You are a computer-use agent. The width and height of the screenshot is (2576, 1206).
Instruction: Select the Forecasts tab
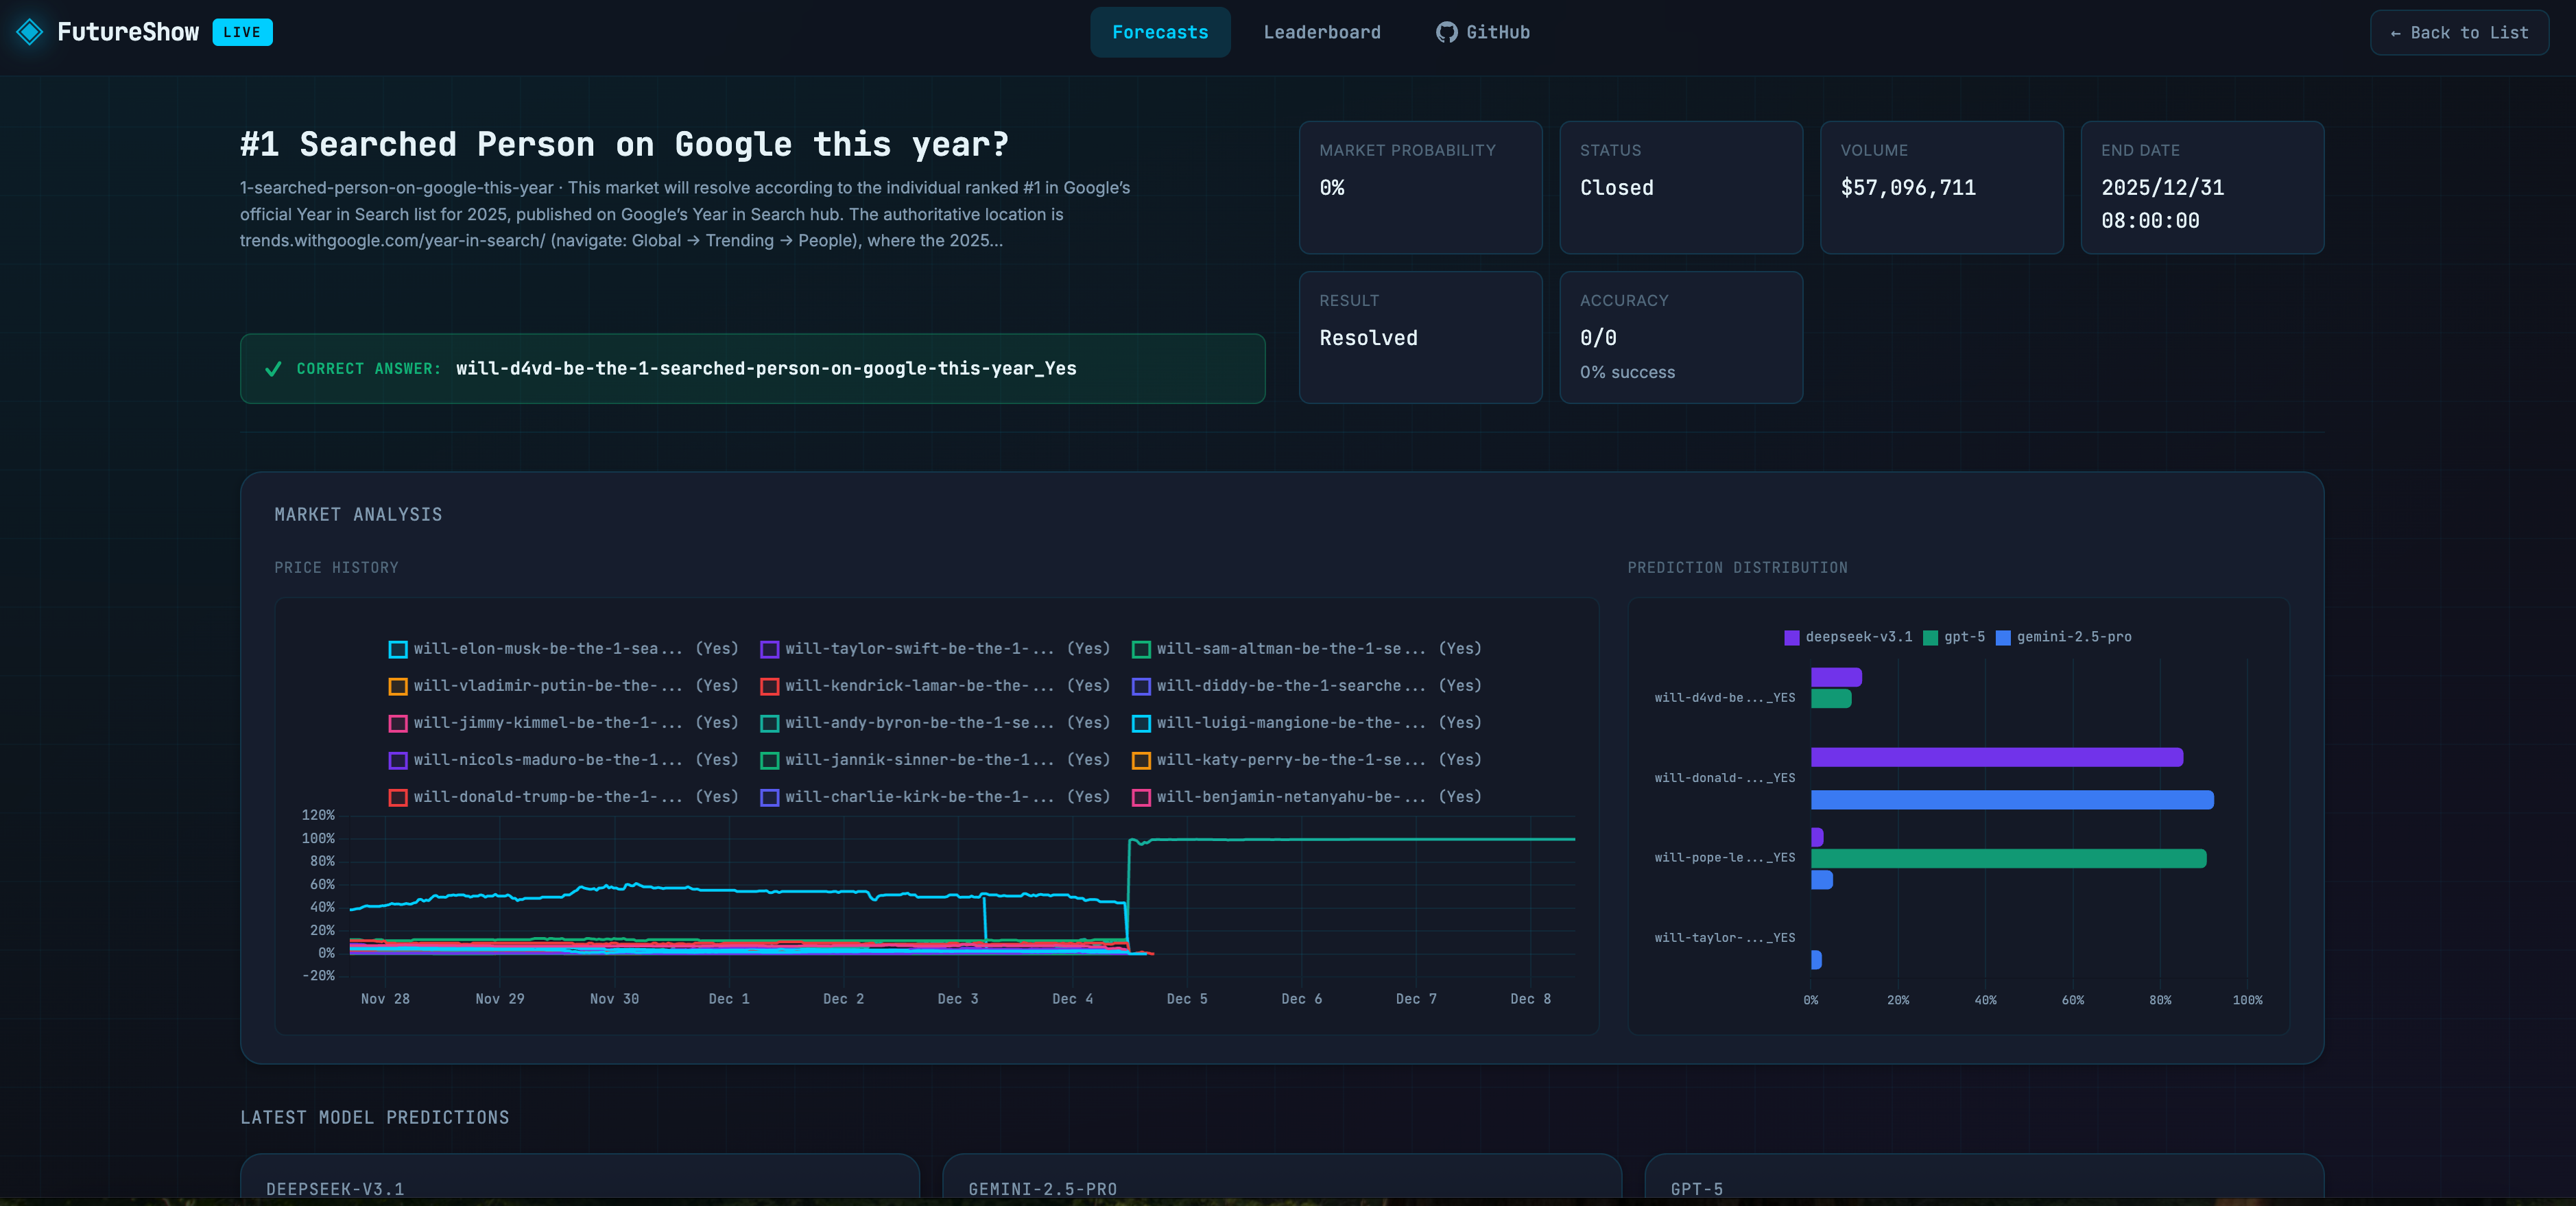pyautogui.click(x=1159, y=31)
